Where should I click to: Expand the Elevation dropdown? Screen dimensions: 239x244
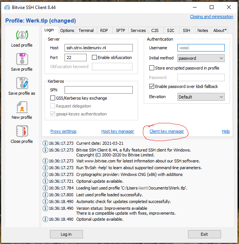click(201, 97)
